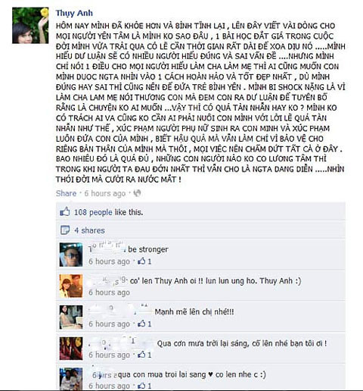Open avatar of 'Qua cơn mưa' commenter
The width and height of the screenshot is (363, 391).
pyautogui.click(x=71, y=349)
